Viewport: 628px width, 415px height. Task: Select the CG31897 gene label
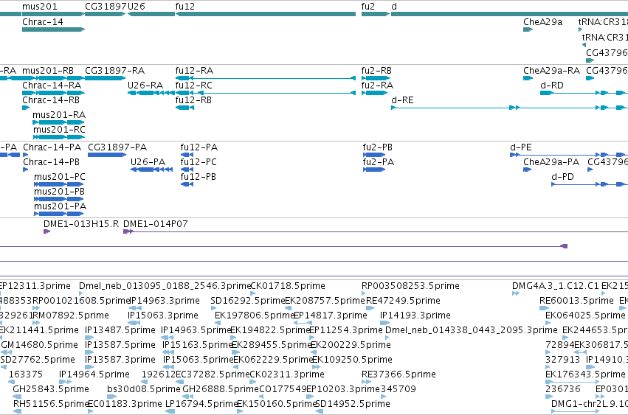[106, 7]
